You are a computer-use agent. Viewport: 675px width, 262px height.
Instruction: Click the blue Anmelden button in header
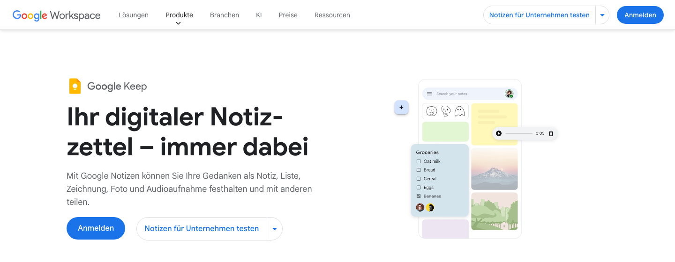tap(640, 15)
